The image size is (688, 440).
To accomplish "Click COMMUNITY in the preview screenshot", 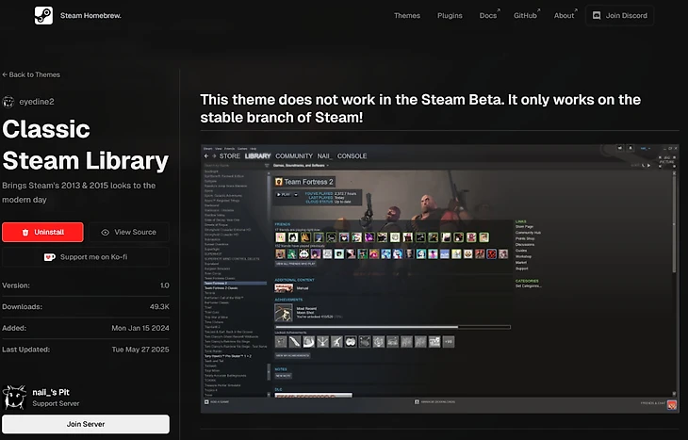I will [x=294, y=156].
